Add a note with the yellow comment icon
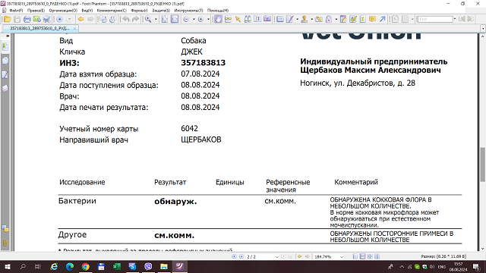The width and height of the screenshot is (486, 273). coord(372,19)
